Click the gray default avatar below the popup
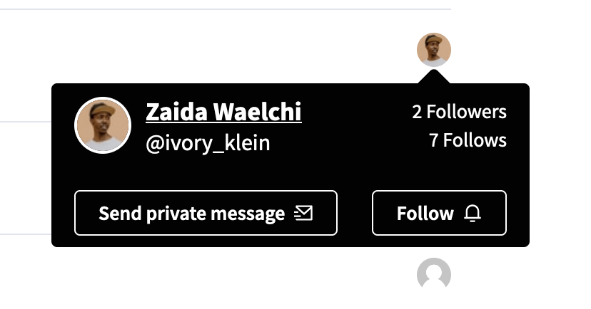Viewport: 591px width, 309px height. (434, 274)
